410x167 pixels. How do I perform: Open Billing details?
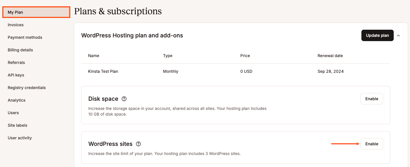20,50
